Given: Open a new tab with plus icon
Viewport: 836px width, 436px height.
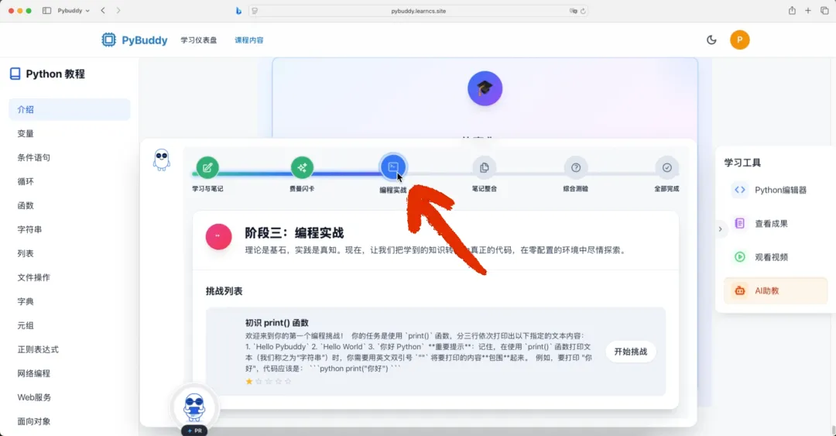Looking at the screenshot, I should click(808, 11).
